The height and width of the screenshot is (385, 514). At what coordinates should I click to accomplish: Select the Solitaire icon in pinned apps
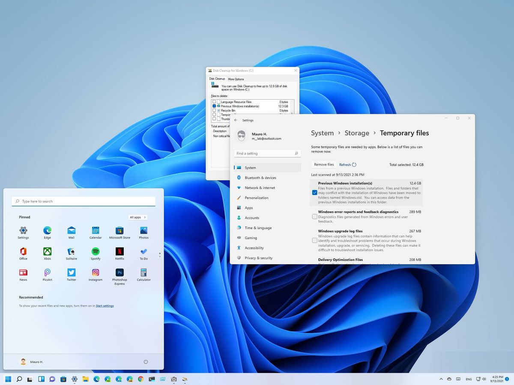pyautogui.click(x=71, y=252)
